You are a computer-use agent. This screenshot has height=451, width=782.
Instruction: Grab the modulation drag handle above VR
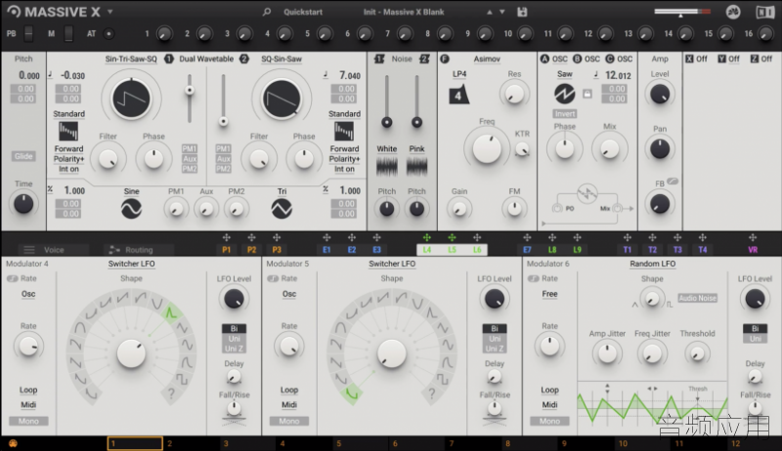pyautogui.click(x=753, y=237)
